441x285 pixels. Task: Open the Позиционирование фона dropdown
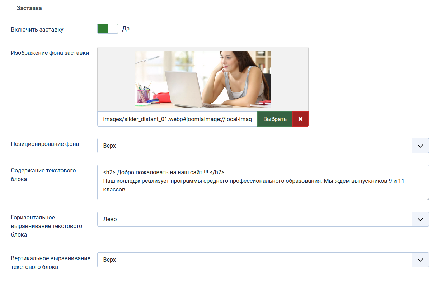tap(263, 146)
